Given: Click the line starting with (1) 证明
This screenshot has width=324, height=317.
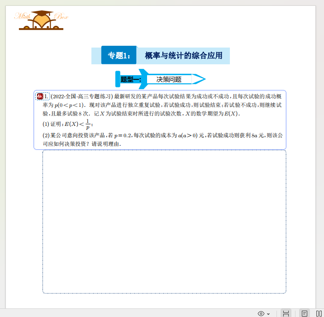Looking at the screenshot, I should (x=68, y=125).
